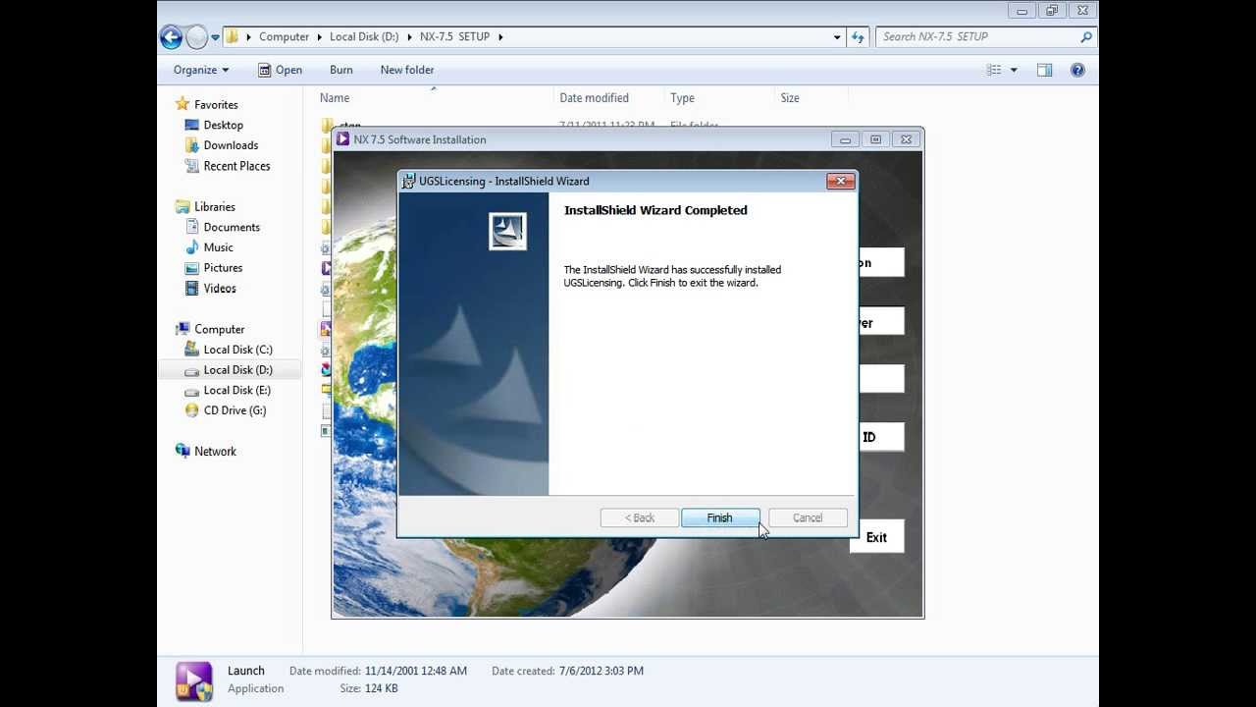Viewport: 1256px width, 707px height.
Task: Open Downloads in Favorites
Action: 231,145
